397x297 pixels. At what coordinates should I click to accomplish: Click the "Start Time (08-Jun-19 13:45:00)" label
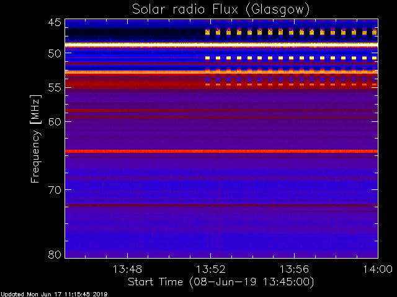coord(221,282)
